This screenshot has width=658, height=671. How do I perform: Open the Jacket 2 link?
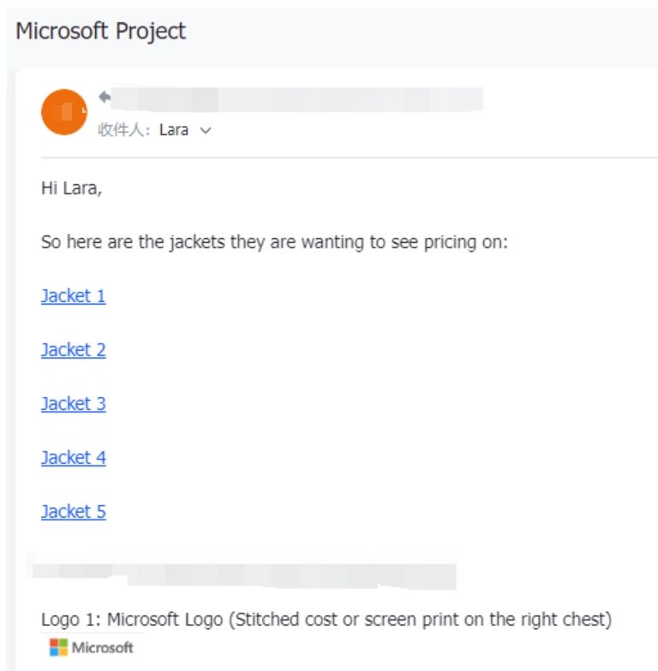(73, 350)
